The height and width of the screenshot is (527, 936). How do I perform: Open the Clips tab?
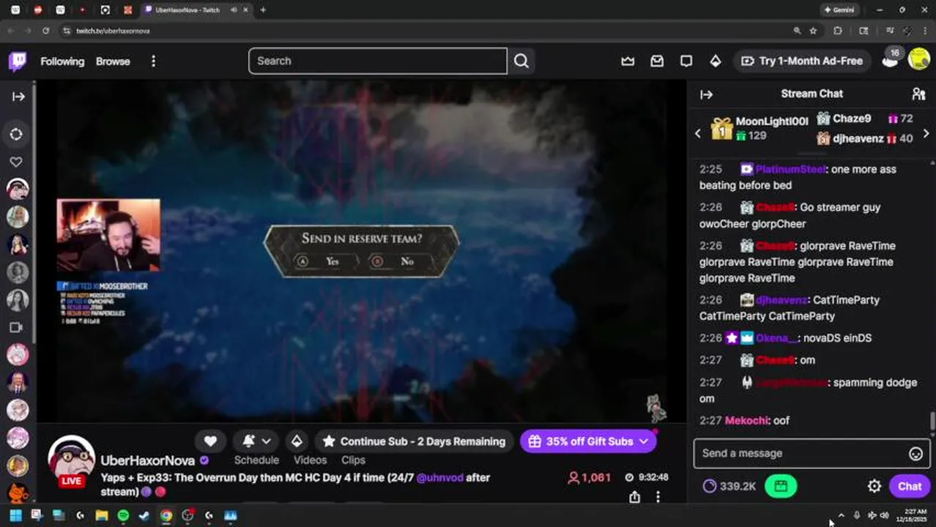click(x=353, y=460)
